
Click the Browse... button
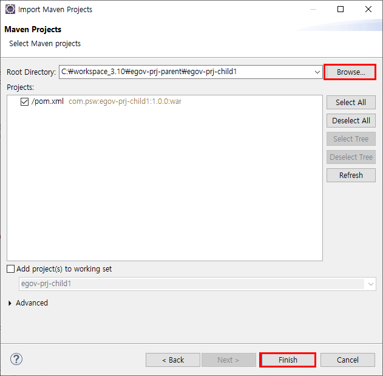tap(351, 72)
